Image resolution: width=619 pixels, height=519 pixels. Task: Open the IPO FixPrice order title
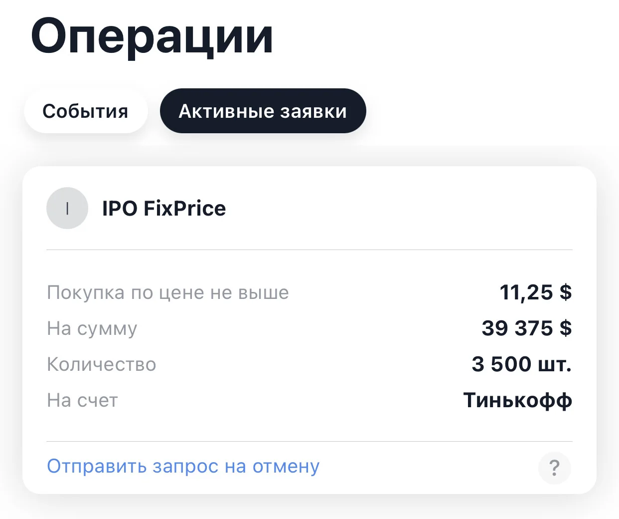click(164, 208)
